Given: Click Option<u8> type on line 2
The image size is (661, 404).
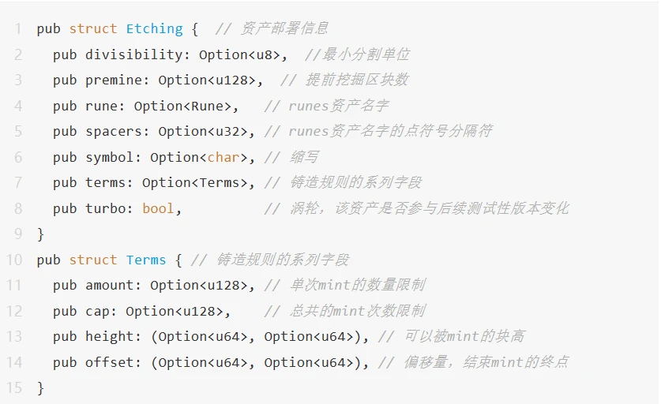Looking at the screenshot, I should click(242, 54).
